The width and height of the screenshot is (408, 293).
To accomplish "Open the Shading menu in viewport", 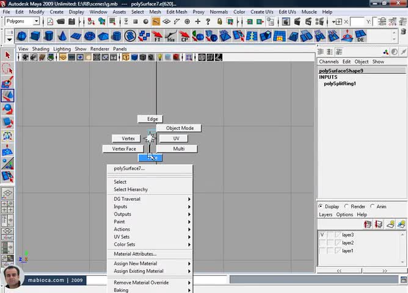I will coord(40,49).
